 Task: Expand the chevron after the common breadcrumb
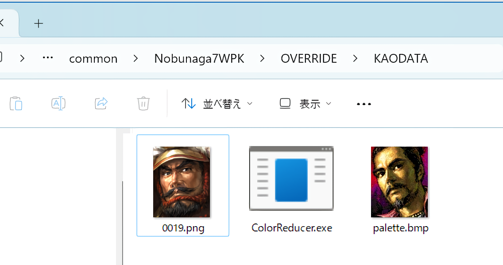[x=136, y=59]
